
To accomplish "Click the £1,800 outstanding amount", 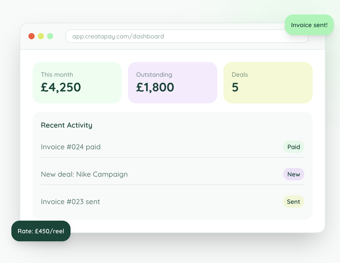I will tap(155, 87).
